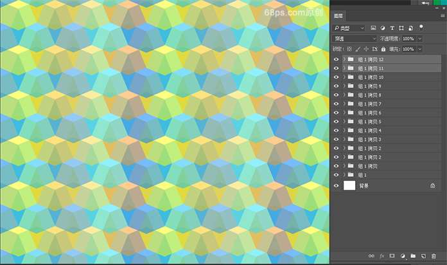This screenshot has width=447, height=265.
Task: Click the lock icon on 背景 layer
Action: click(x=432, y=186)
